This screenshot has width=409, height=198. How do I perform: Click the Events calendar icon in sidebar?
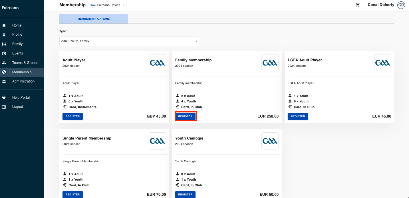coord(4,53)
